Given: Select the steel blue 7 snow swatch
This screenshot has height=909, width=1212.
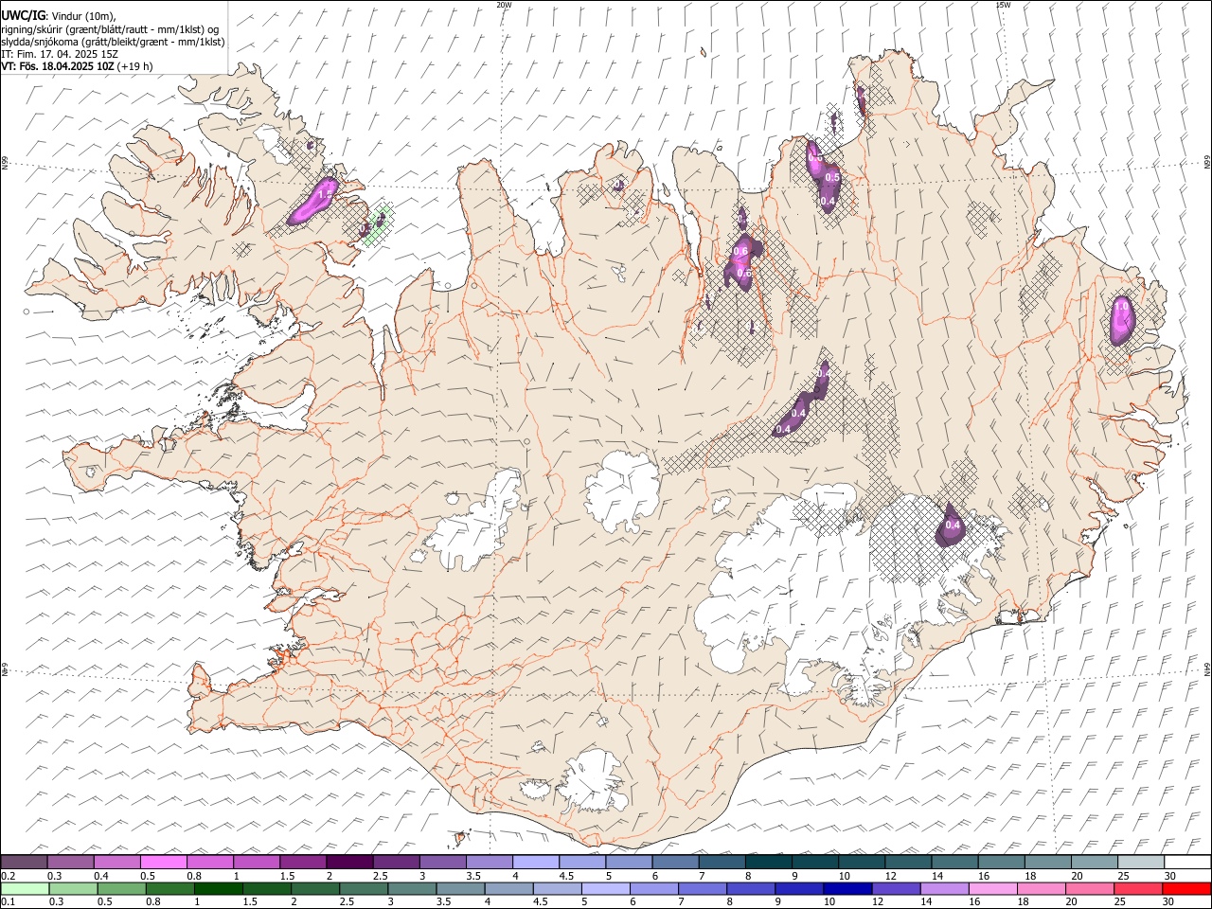Looking at the screenshot, I should pos(722,863).
